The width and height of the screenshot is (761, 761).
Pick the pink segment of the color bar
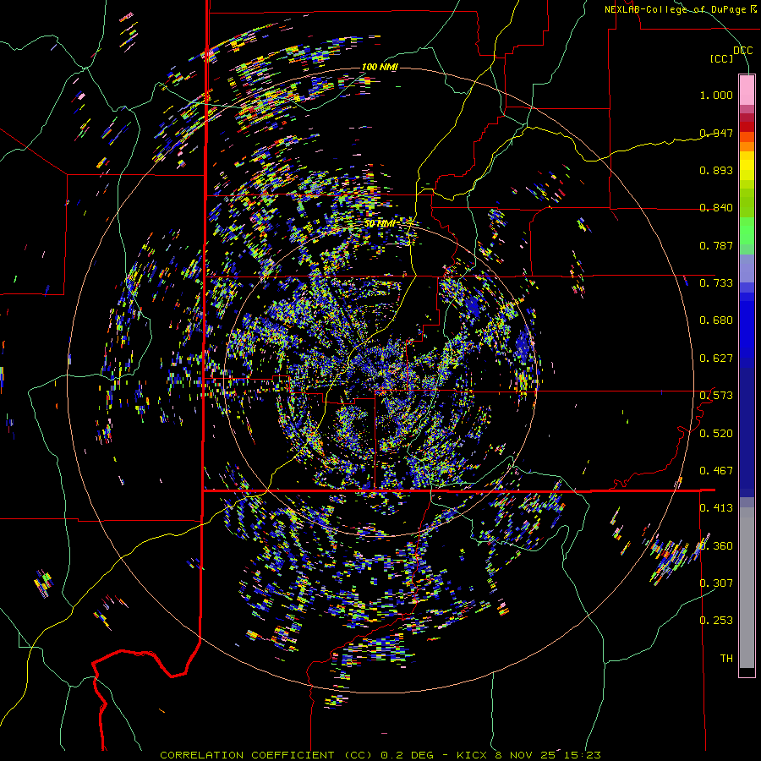[747, 90]
